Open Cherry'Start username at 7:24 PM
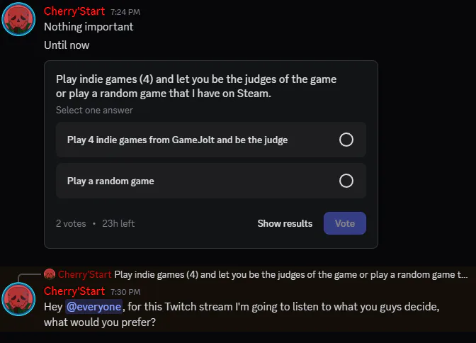476x343 pixels. point(74,11)
